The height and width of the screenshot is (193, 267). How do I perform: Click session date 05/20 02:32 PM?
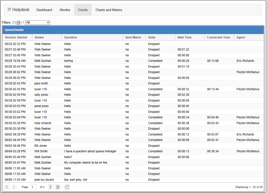(x=15, y=44)
